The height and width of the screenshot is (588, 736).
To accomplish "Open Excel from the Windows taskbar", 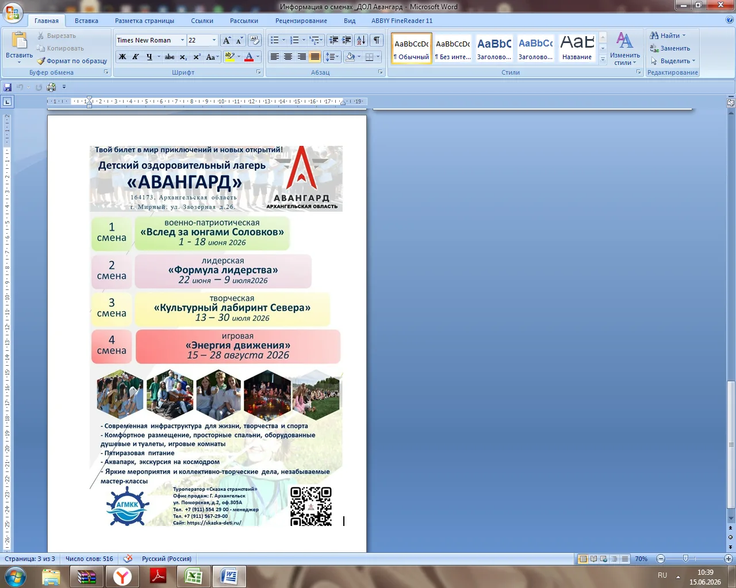I will click(x=193, y=577).
